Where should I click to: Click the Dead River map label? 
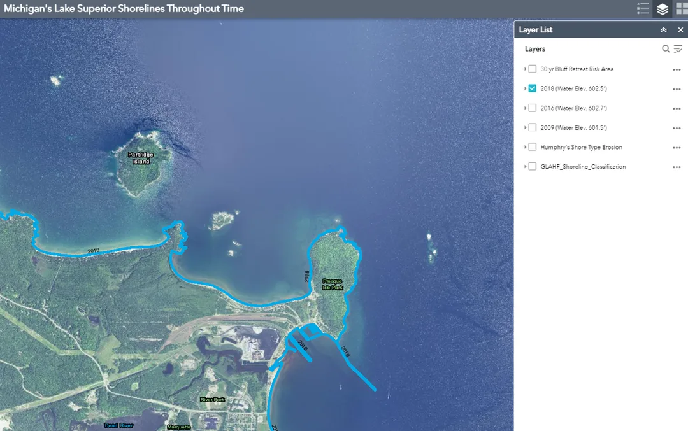(119, 425)
